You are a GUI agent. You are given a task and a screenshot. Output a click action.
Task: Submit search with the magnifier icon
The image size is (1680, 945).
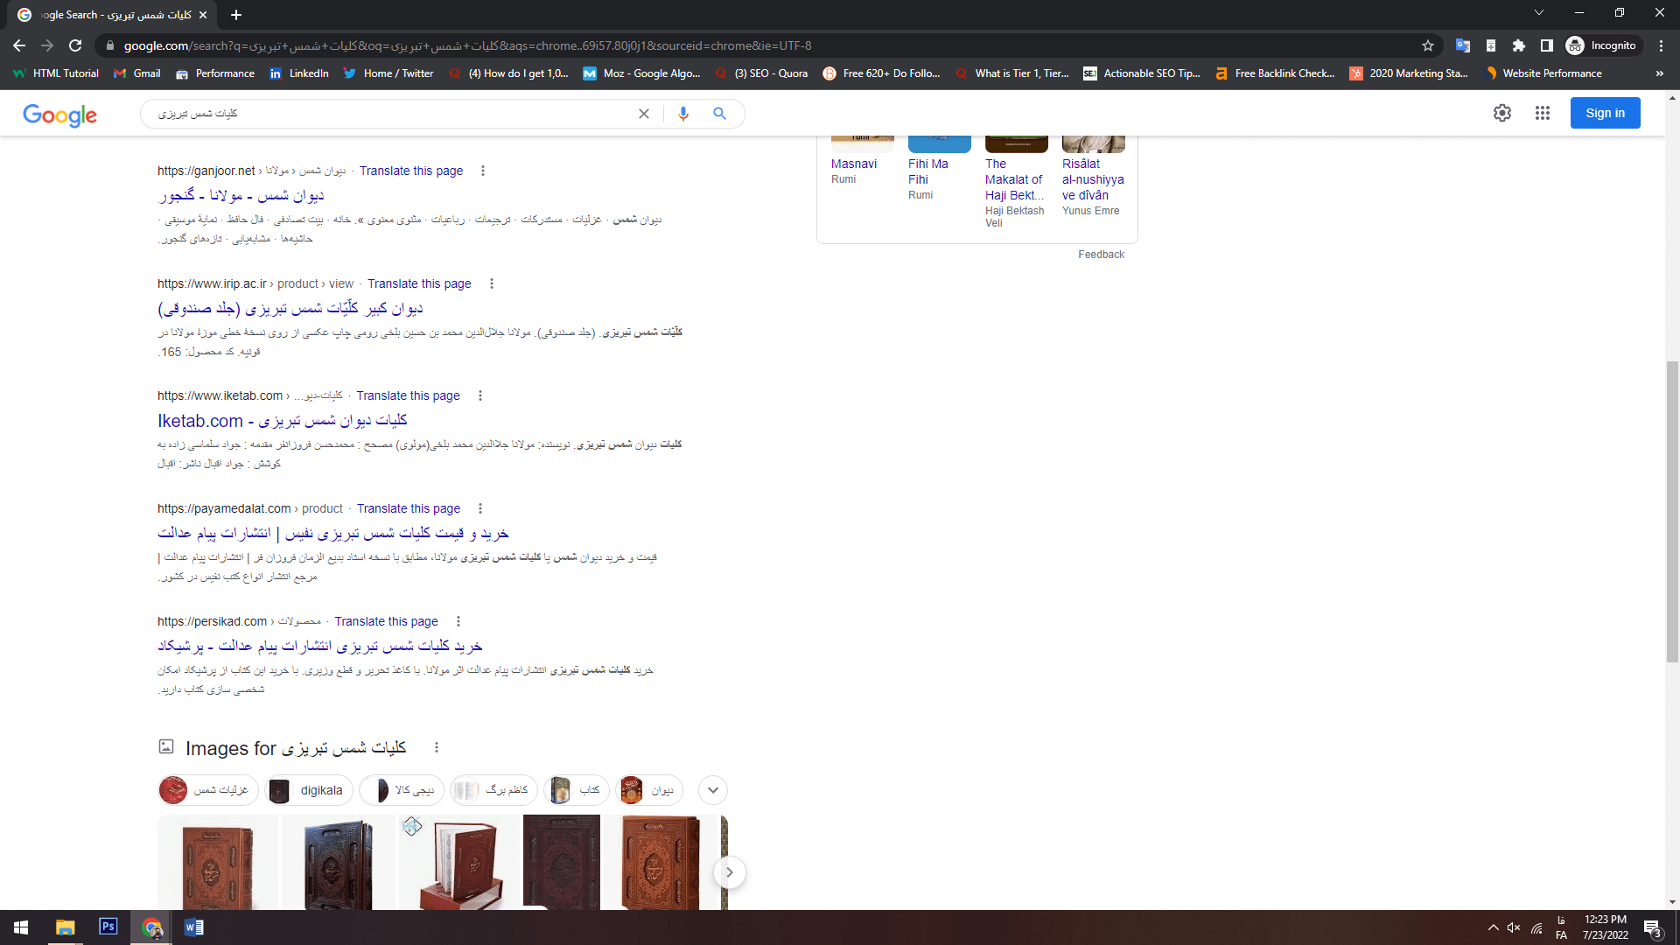[719, 114]
